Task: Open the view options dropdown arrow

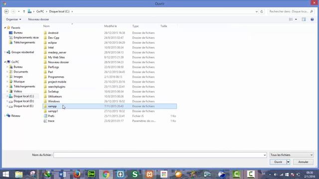Action: (x=296, y=19)
